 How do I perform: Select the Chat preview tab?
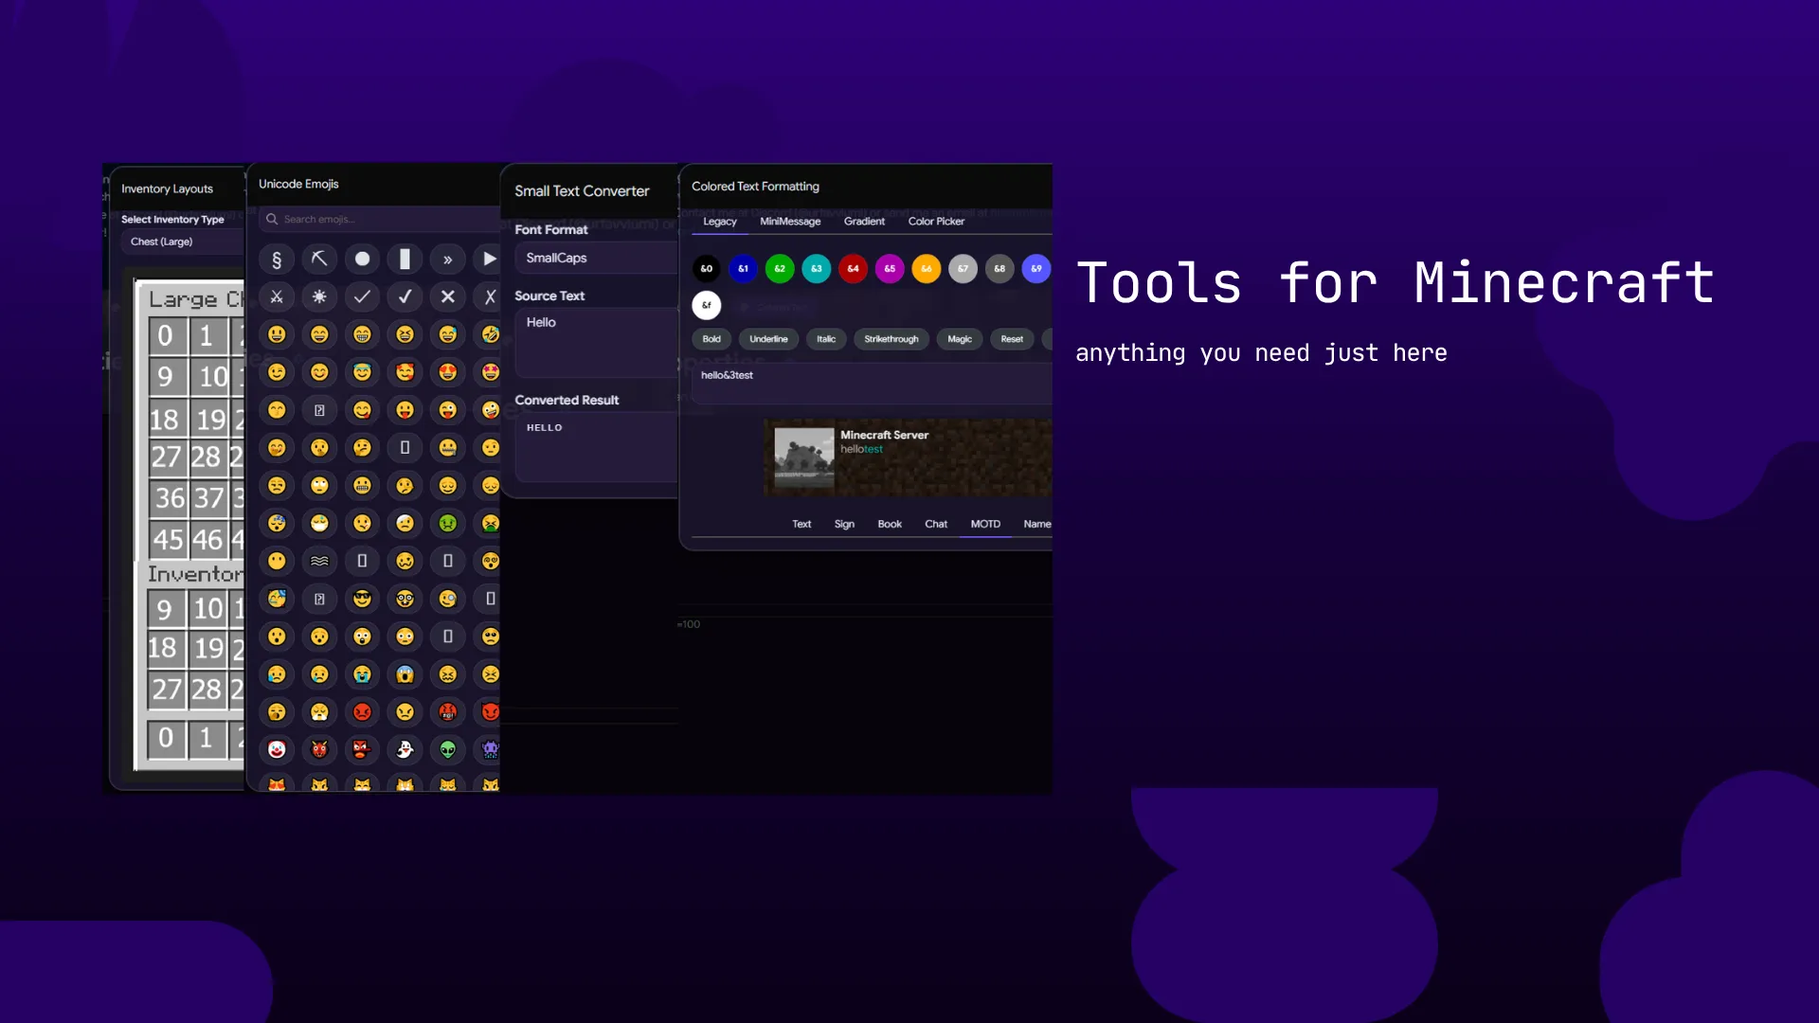point(936,525)
